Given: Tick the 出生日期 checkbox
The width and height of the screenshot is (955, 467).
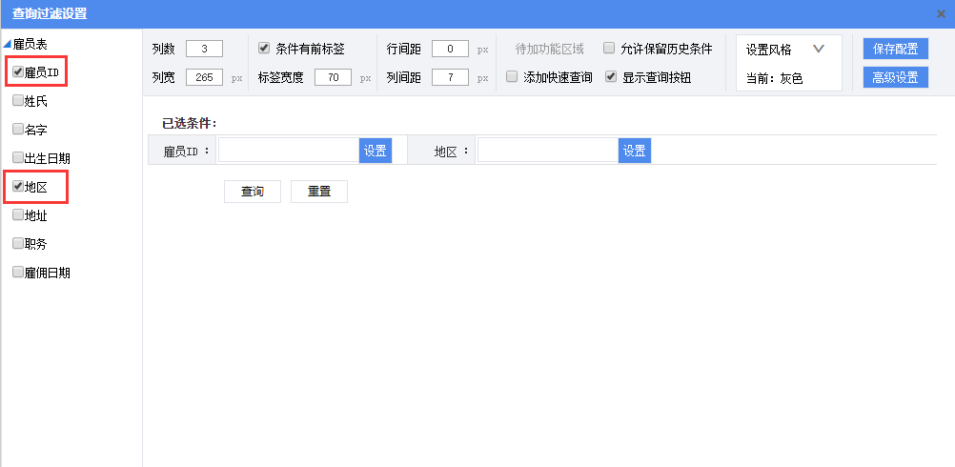Looking at the screenshot, I should (x=18, y=157).
